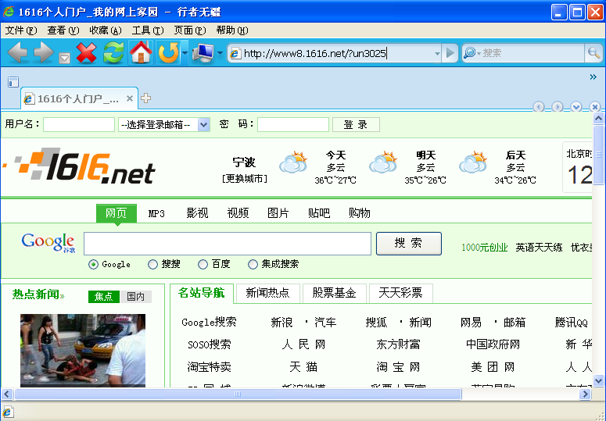
Task: Click the orange undo arrow icon
Action: coord(167,53)
